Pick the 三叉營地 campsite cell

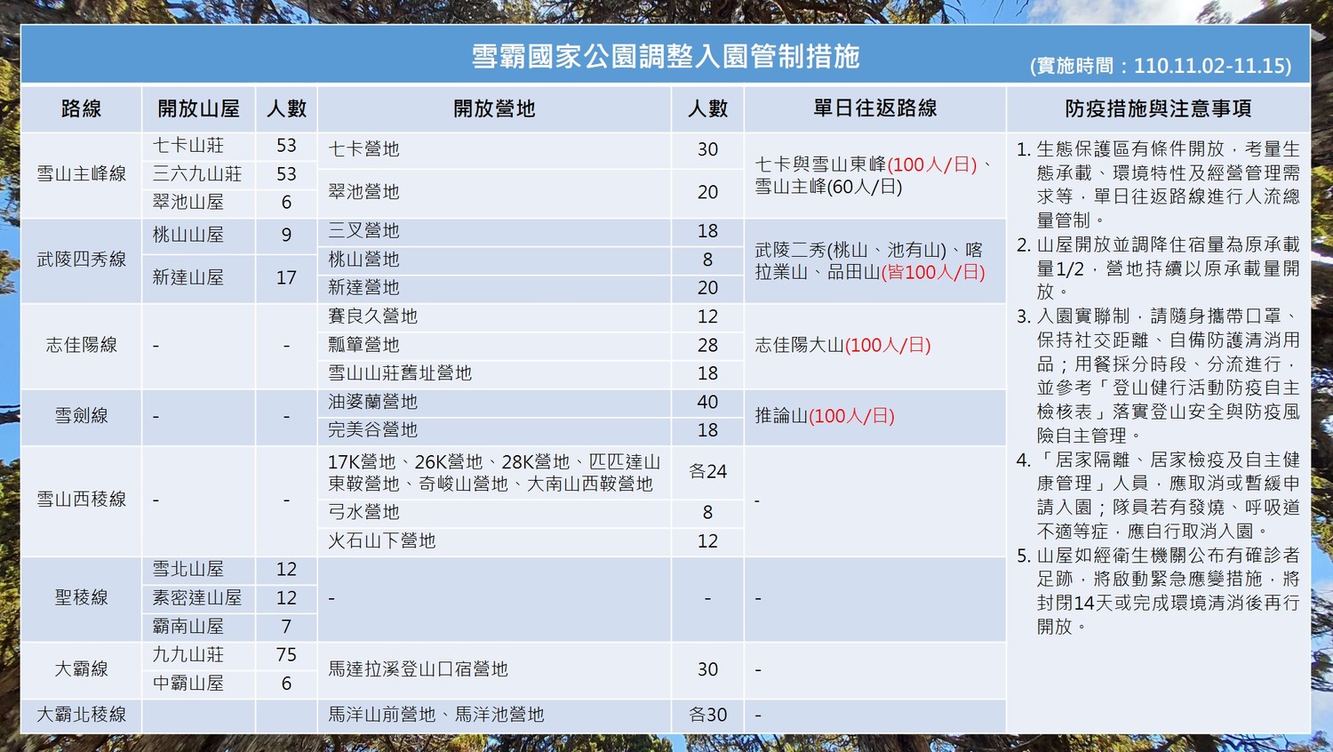point(494,231)
